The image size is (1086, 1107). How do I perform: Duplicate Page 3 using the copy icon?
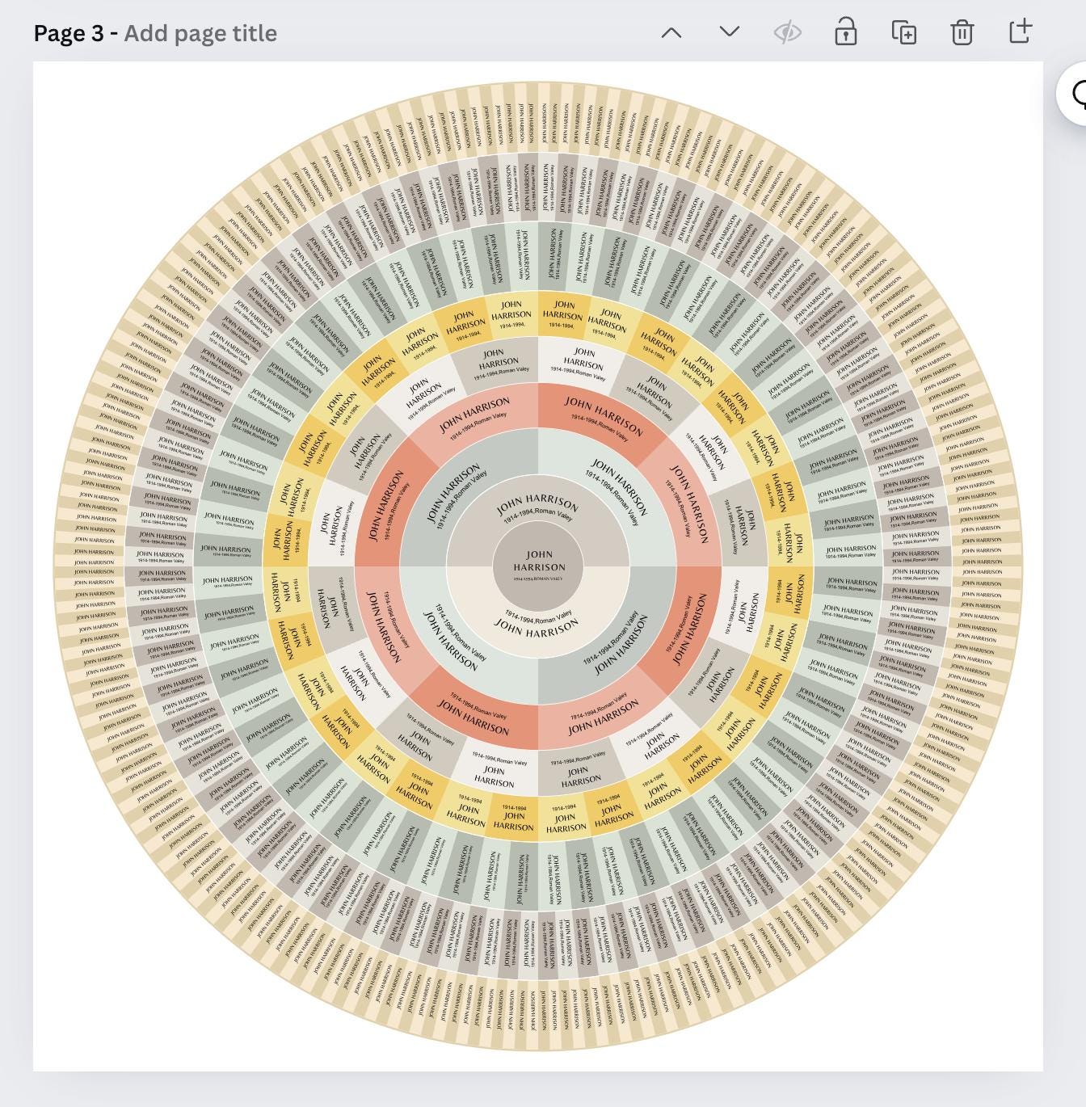click(903, 32)
